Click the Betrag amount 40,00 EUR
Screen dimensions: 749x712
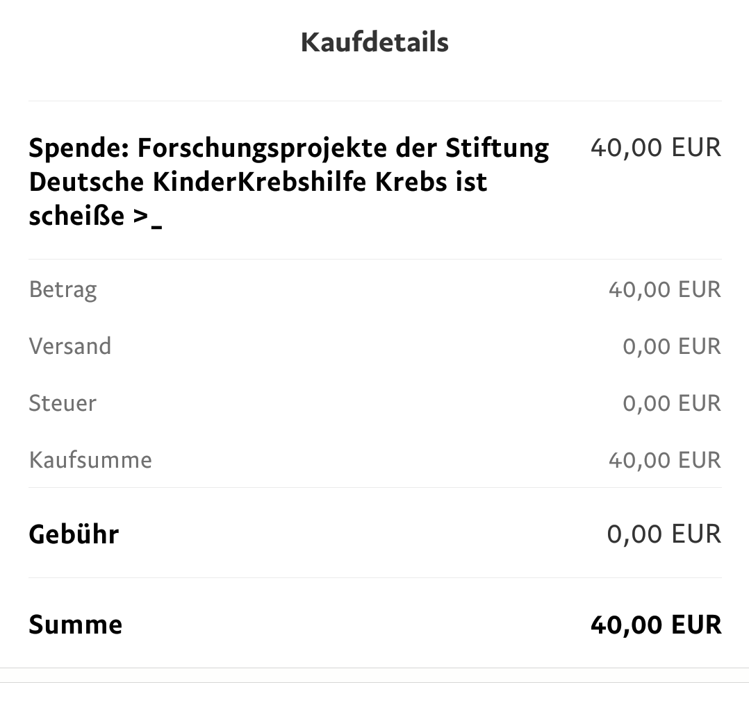point(664,289)
